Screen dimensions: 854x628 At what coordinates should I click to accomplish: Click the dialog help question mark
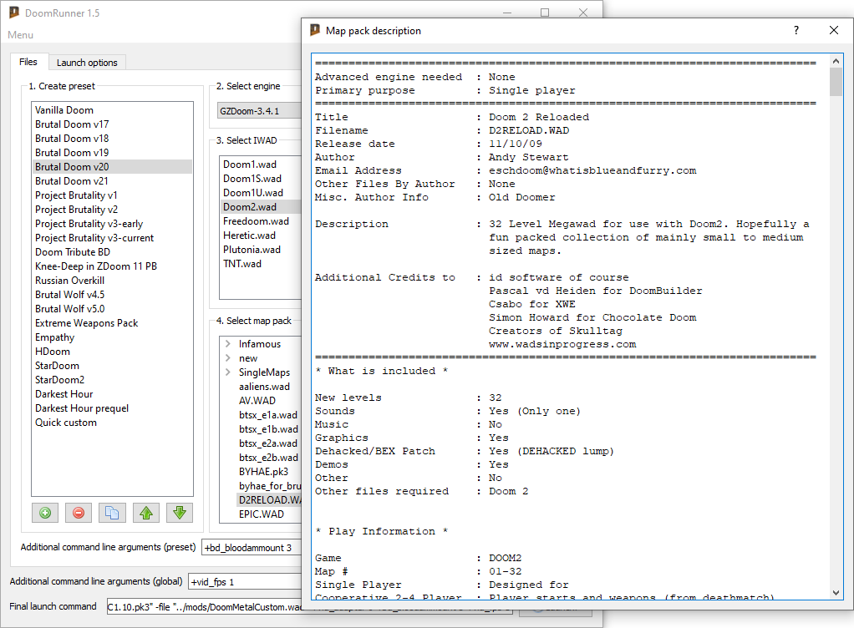tap(796, 30)
